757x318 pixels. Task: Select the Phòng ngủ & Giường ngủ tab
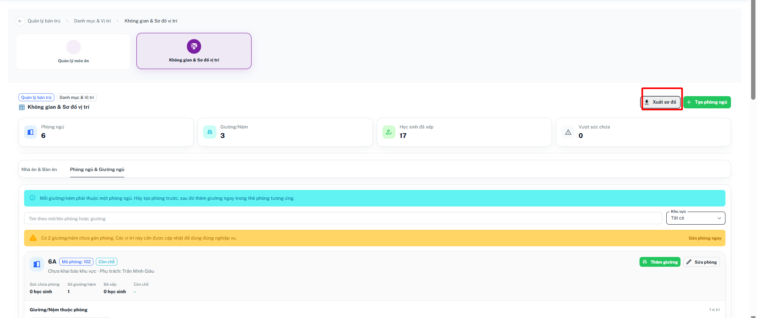click(97, 169)
